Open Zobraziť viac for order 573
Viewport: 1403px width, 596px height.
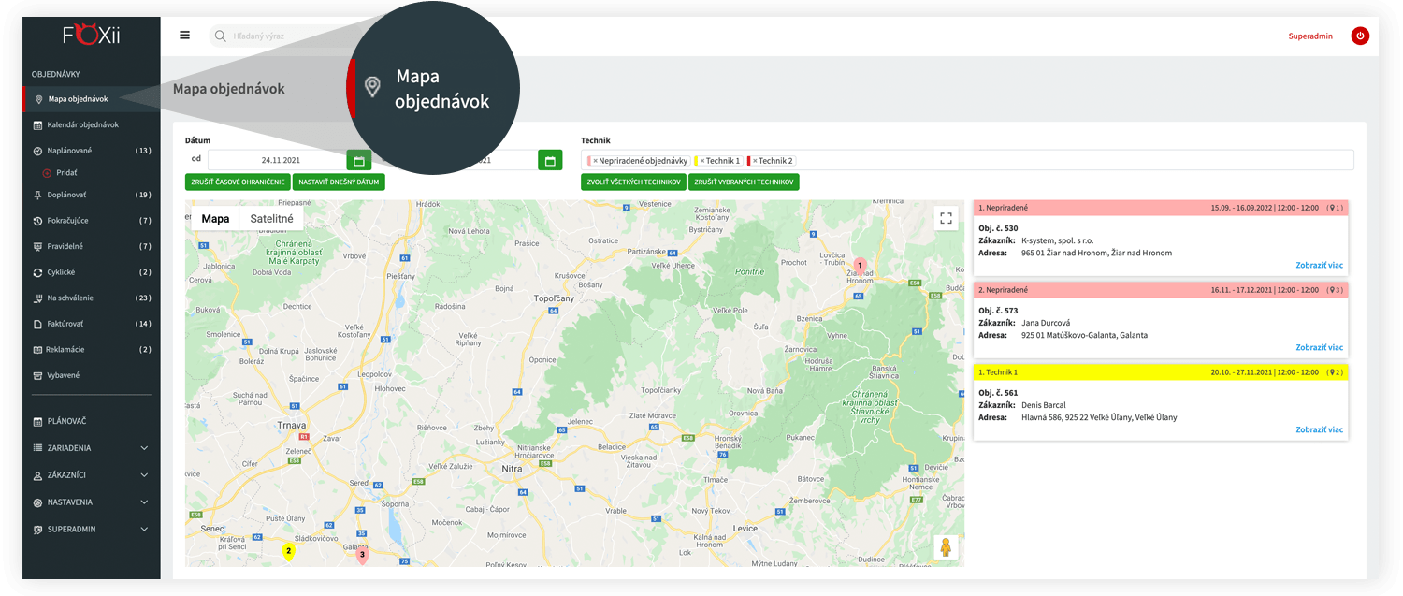(1319, 347)
